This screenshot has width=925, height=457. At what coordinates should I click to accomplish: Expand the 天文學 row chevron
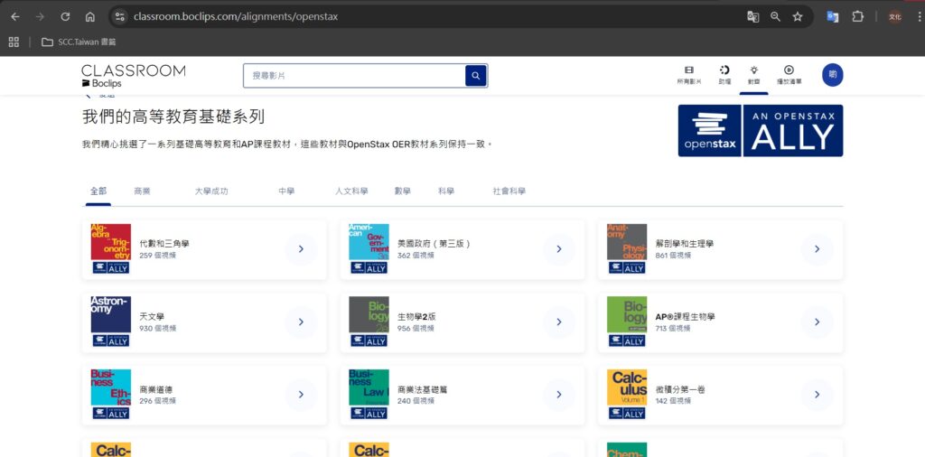coord(301,322)
